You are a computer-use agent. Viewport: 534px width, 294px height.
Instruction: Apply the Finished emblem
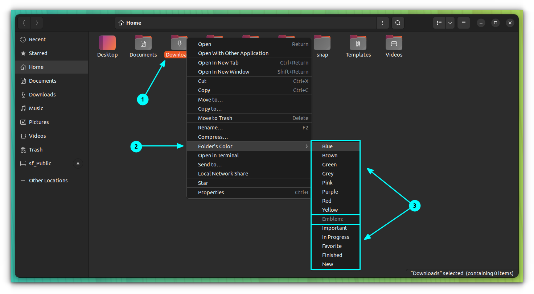pos(336,255)
